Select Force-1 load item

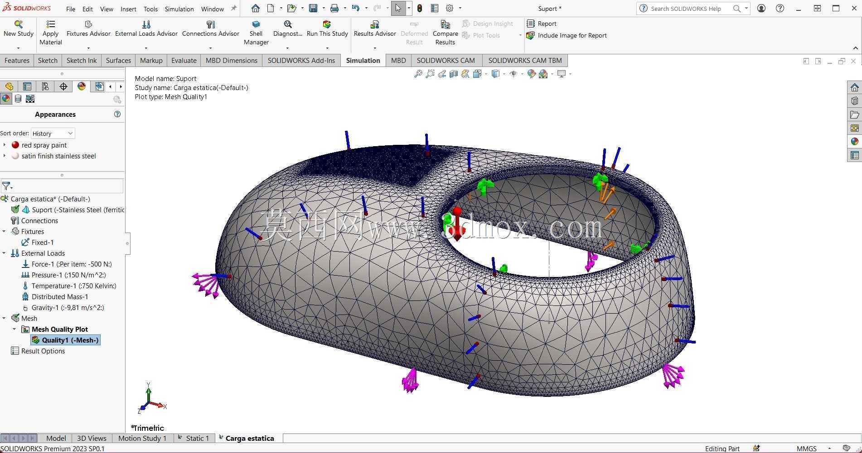[67, 264]
